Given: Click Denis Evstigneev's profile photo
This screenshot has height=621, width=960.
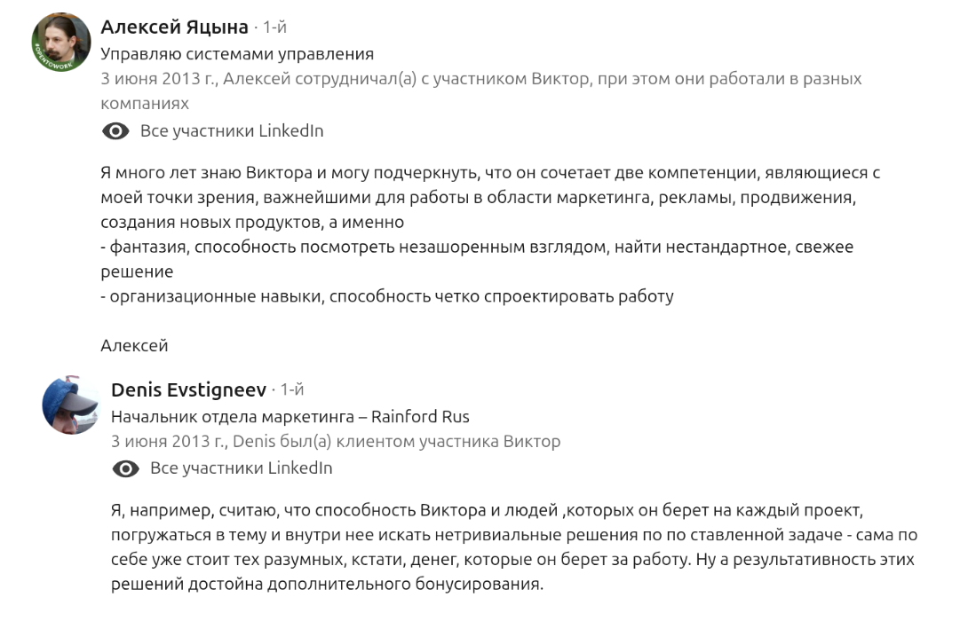Looking at the screenshot, I should (x=71, y=405).
